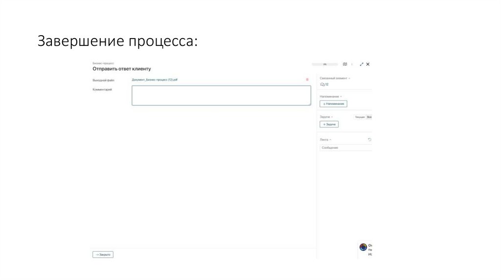Image resolution: width=501 pixels, height=280 pixels.
Task: Open the linked element comments icon 12
Action: pyautogui.click(x=324, y=84)
